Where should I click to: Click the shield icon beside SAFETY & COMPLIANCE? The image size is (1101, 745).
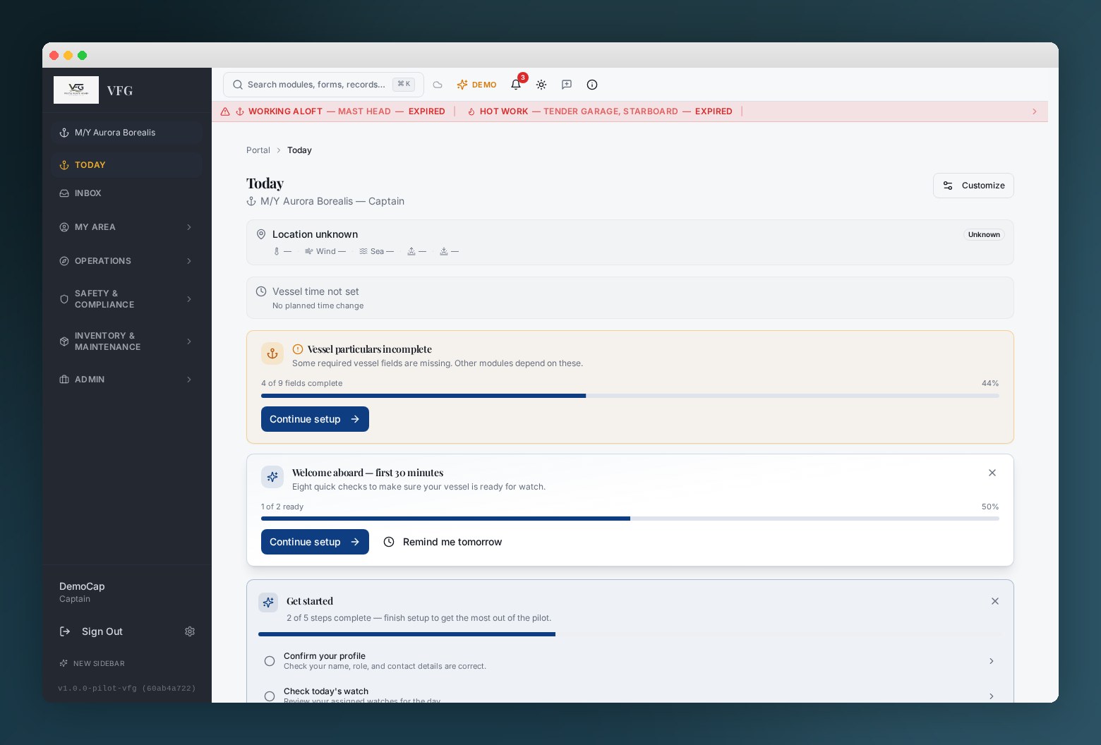point(64,299)
